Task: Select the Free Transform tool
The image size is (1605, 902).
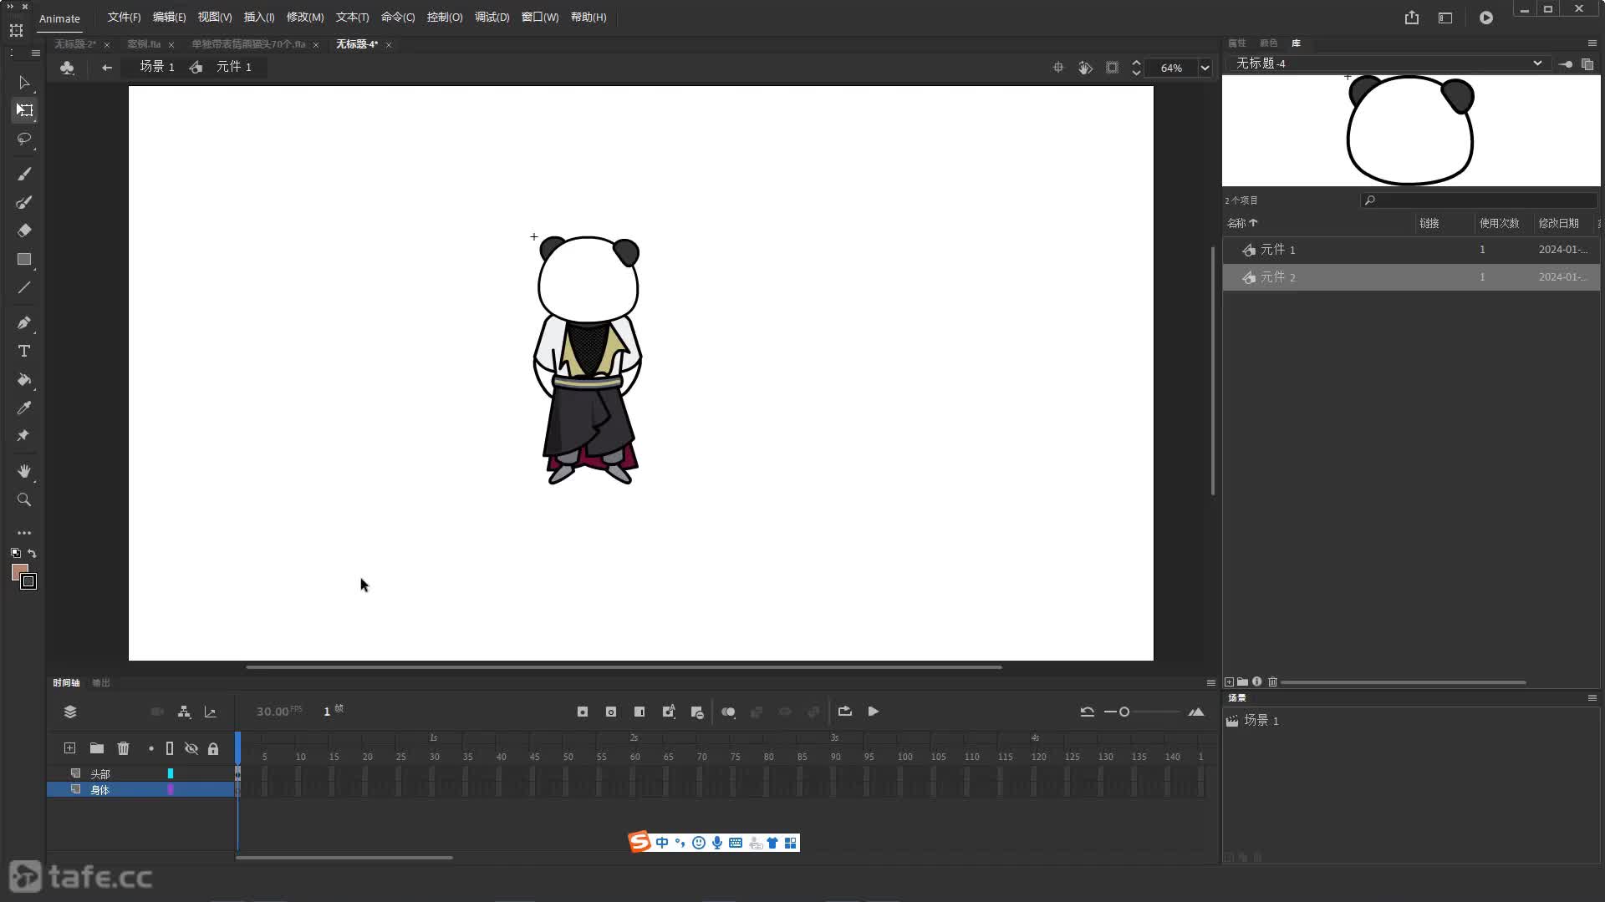Action: (x=24, y=110)
